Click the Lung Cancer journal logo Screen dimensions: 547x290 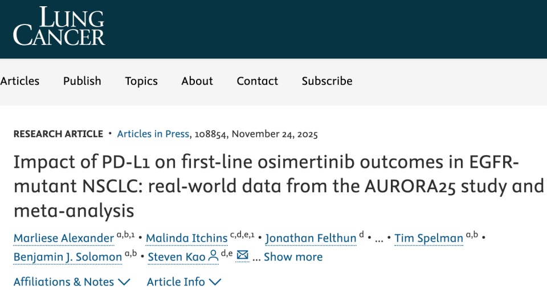59,26
